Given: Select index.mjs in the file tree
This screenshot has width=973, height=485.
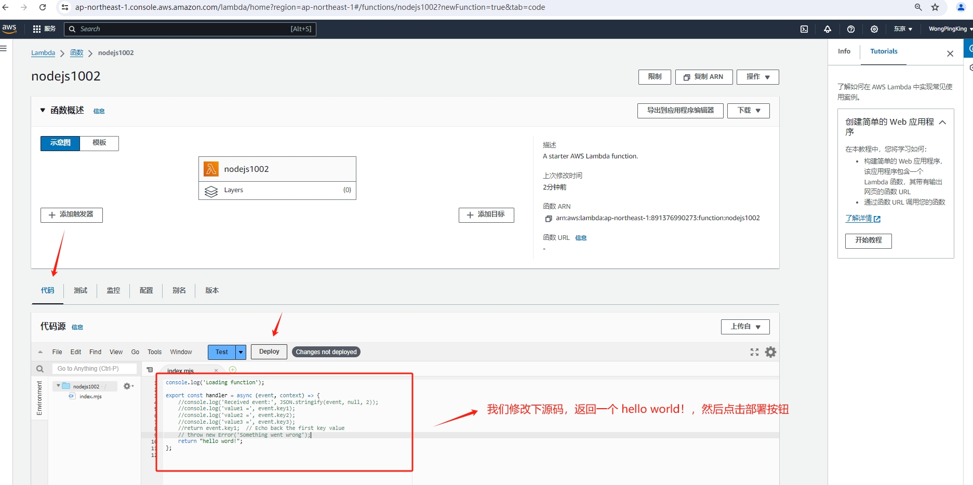Looking at the screenshot, I should point(90,396).
